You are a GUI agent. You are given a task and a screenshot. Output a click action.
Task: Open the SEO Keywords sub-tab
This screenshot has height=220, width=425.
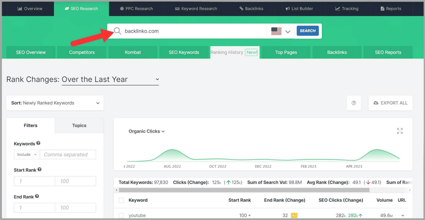(184, 52)
